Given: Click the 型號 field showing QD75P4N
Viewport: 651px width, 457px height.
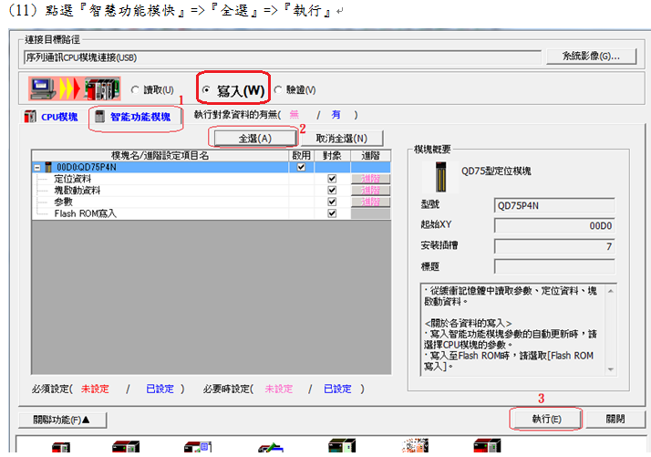Looking at the screenshot, I should 554,205.
